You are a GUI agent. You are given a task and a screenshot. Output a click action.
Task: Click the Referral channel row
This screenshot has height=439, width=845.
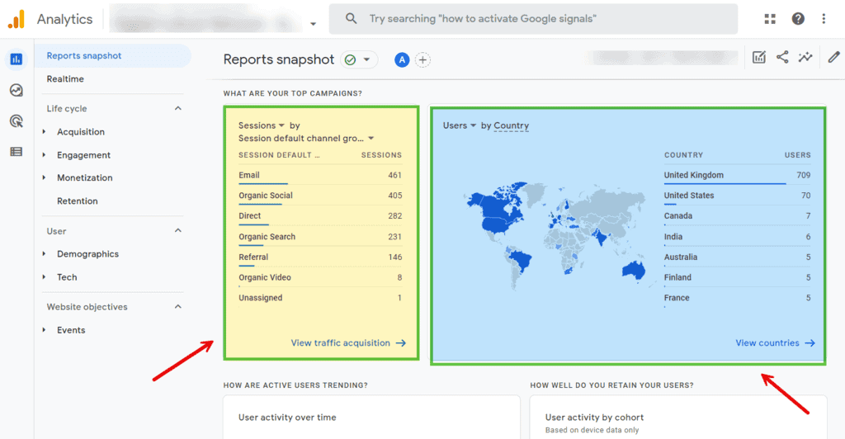[x=320, y=257]
